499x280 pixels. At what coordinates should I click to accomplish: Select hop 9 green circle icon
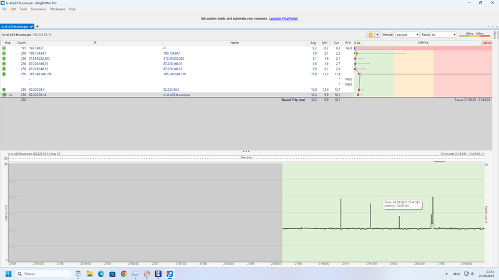[4, 90]
